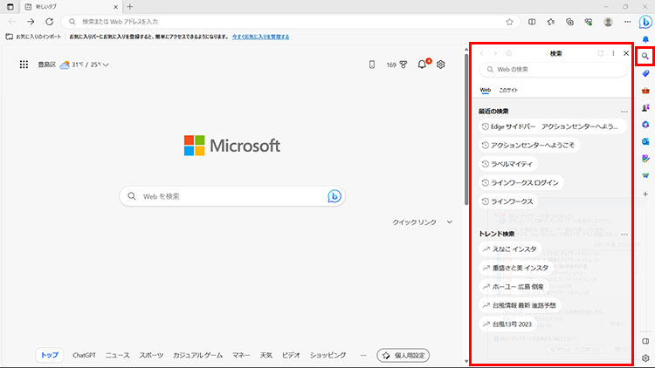Click the split screen icon in toolbar
The height and width of the screenshot is (368, 655).
(532, 22)
